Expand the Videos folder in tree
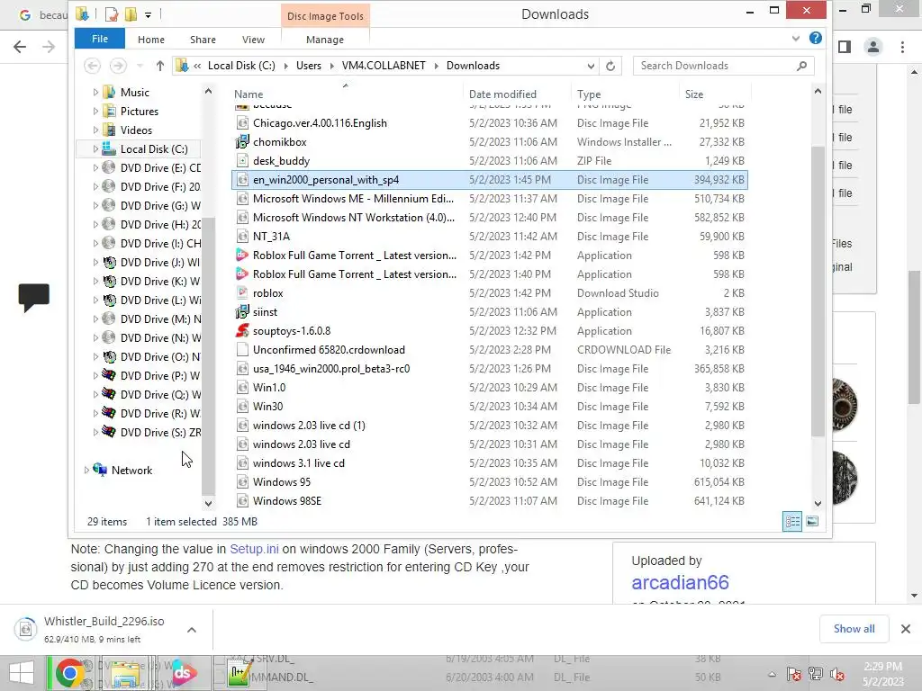This screenshot has height=691, width=922. tap(95, 130)
